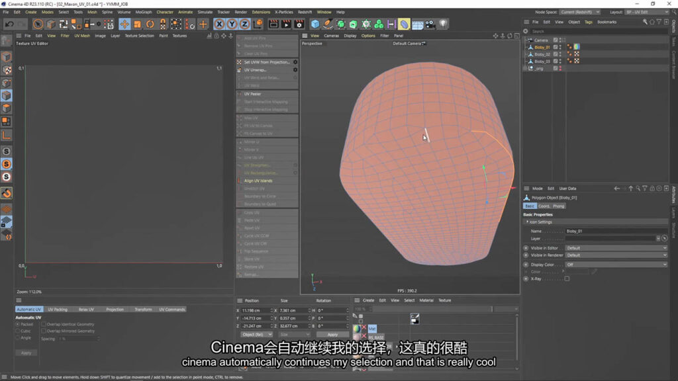The height and width of the screenshot is (381, 678).
Task: Activate the Scale tool
Action: (x=138, y=24)
